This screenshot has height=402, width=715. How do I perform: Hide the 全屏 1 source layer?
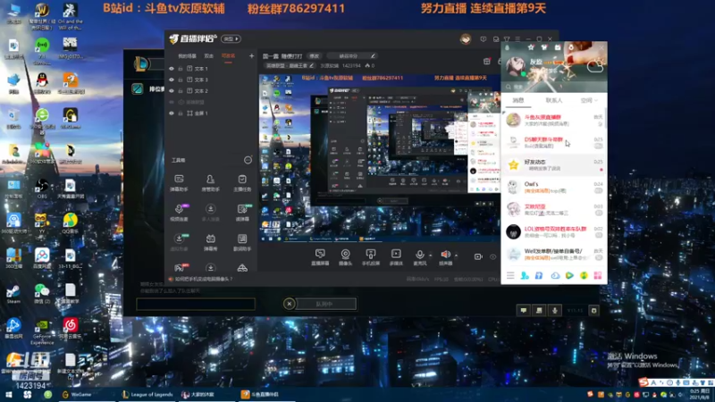172,113
